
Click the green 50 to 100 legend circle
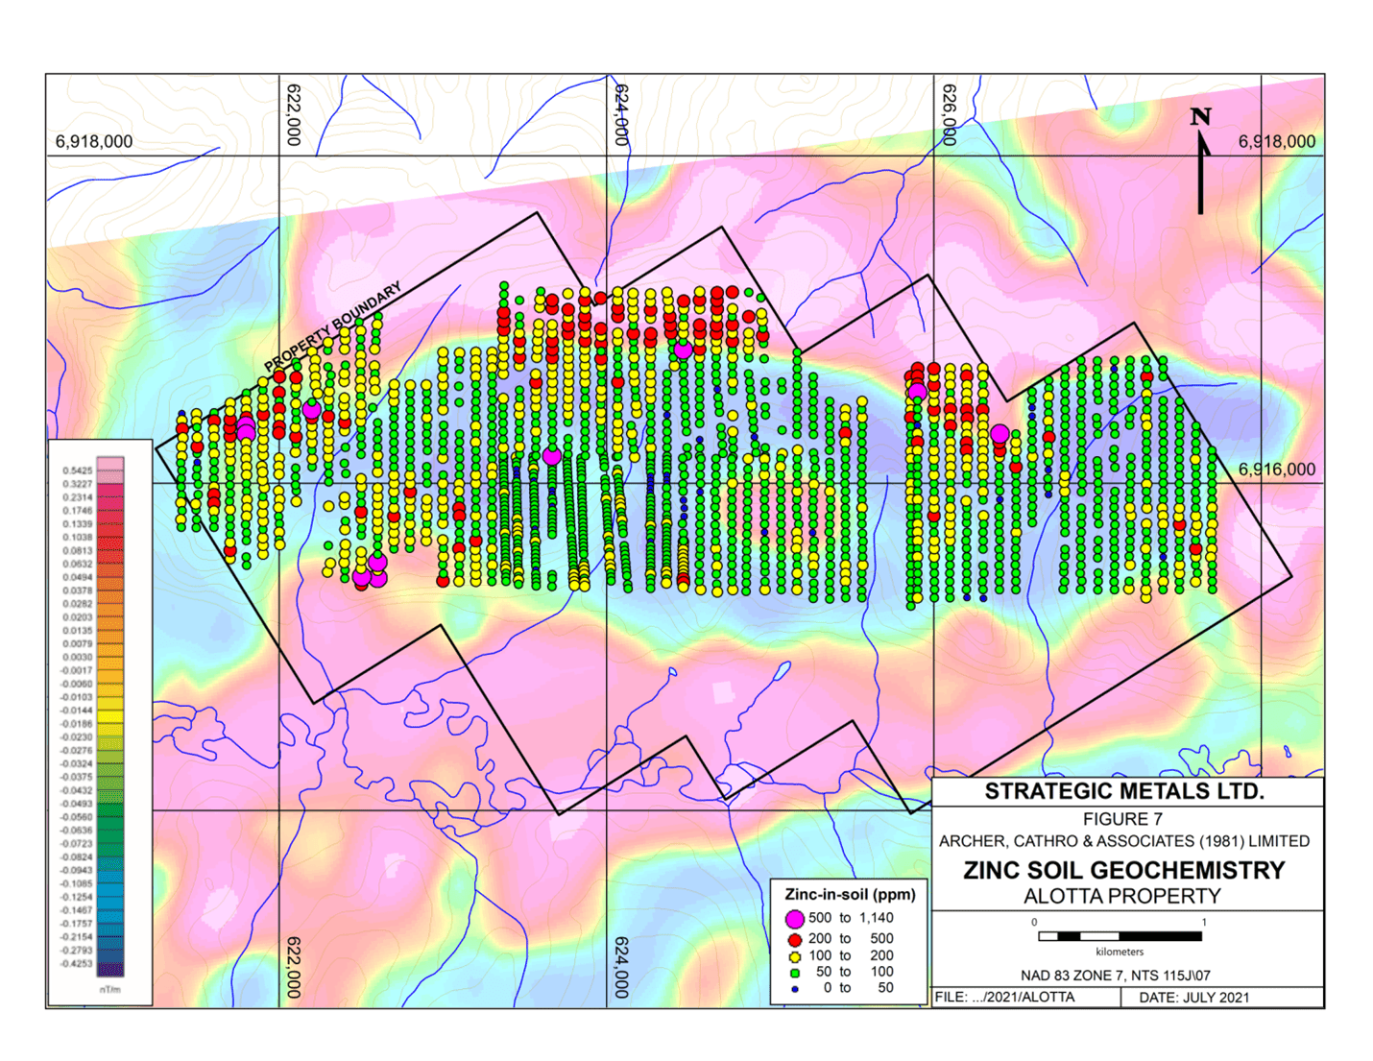pos(795,973)
